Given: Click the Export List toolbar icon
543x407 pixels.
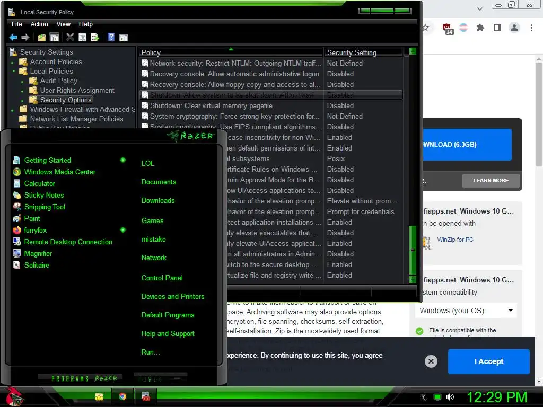Looking at the screenshot, I should 95,38.
